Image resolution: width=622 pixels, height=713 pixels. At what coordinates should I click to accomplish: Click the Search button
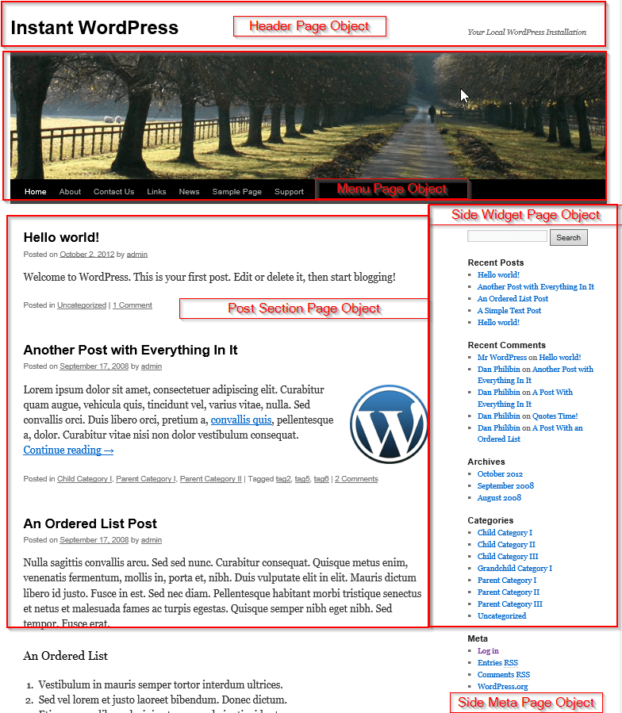[569, 237]
